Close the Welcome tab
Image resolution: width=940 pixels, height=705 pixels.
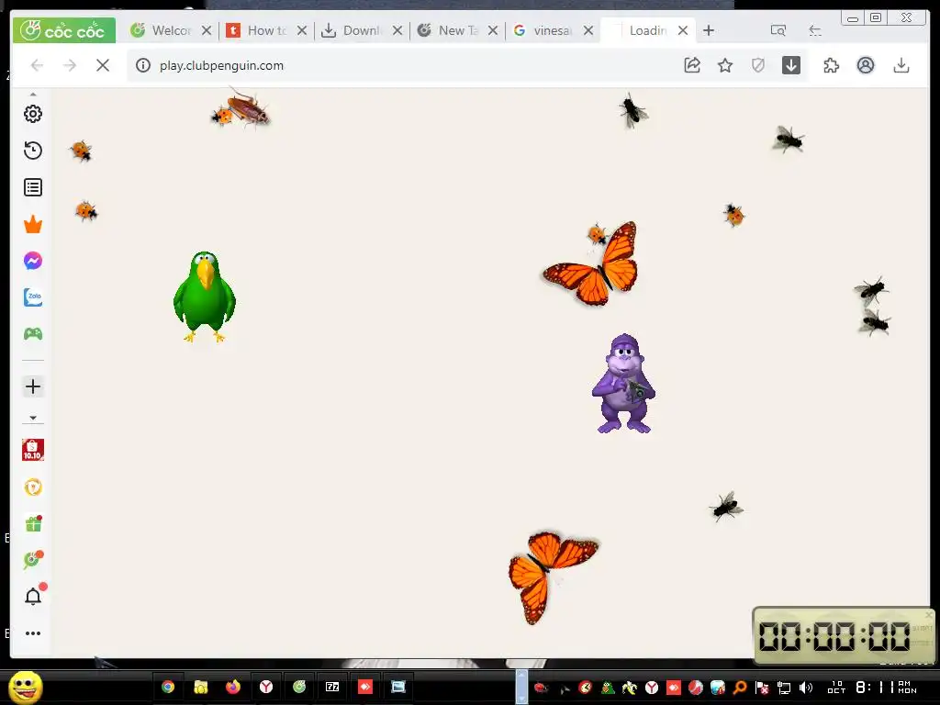[x=207, y=30]
